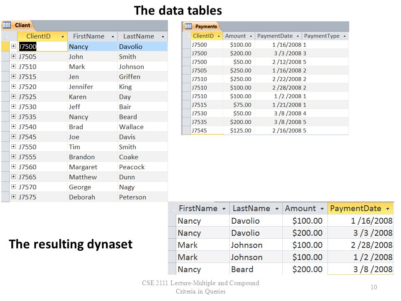401x301 pixels.
Task: Open the Client table ClientID filter dropdown
Action: [63, 37]
